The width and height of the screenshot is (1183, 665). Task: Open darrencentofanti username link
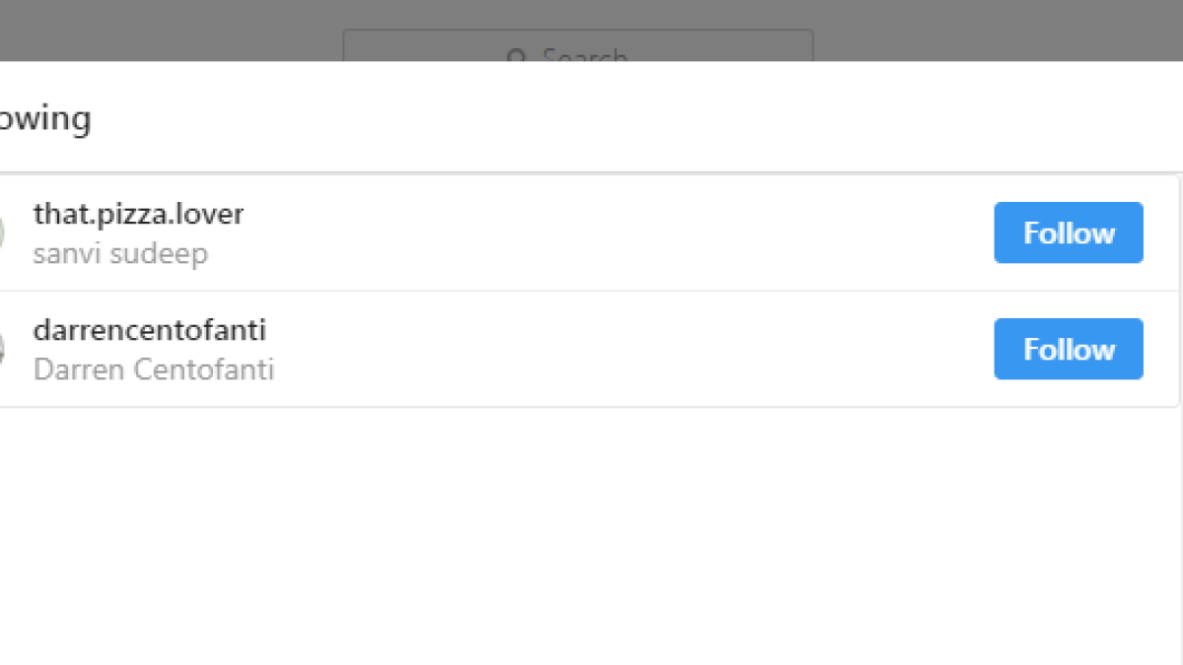tap(150, 330)
